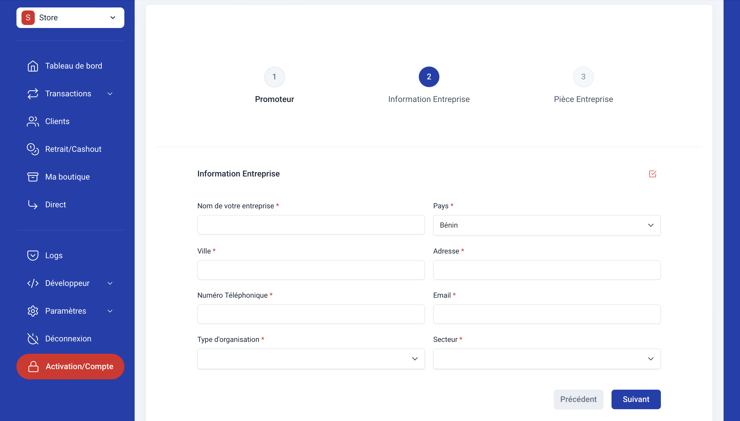Open the Pays dropdown showing Bénin
740x421 pixels.
tap(547, 225)
